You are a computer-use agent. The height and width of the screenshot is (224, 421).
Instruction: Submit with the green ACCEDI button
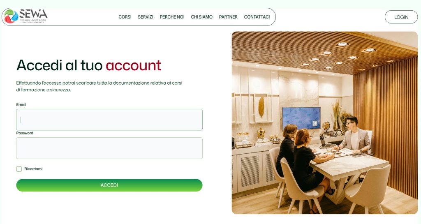tap(109, 185)
